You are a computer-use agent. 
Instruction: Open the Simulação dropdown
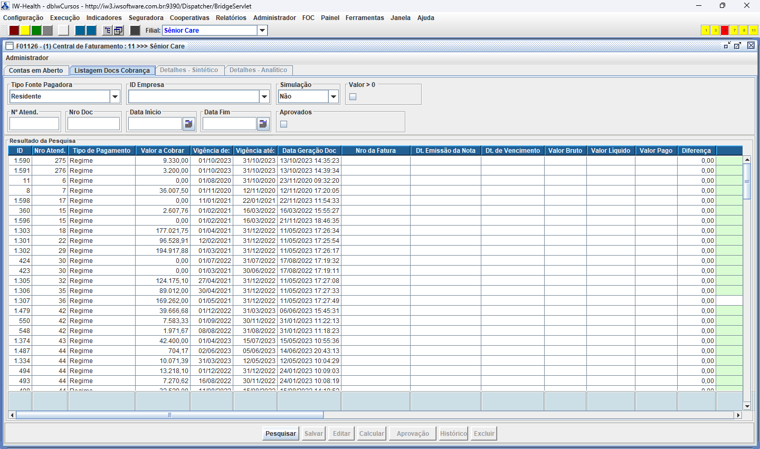[x=333, y=96]
